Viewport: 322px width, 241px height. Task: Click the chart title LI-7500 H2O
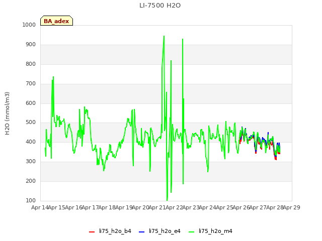(160, 6)
